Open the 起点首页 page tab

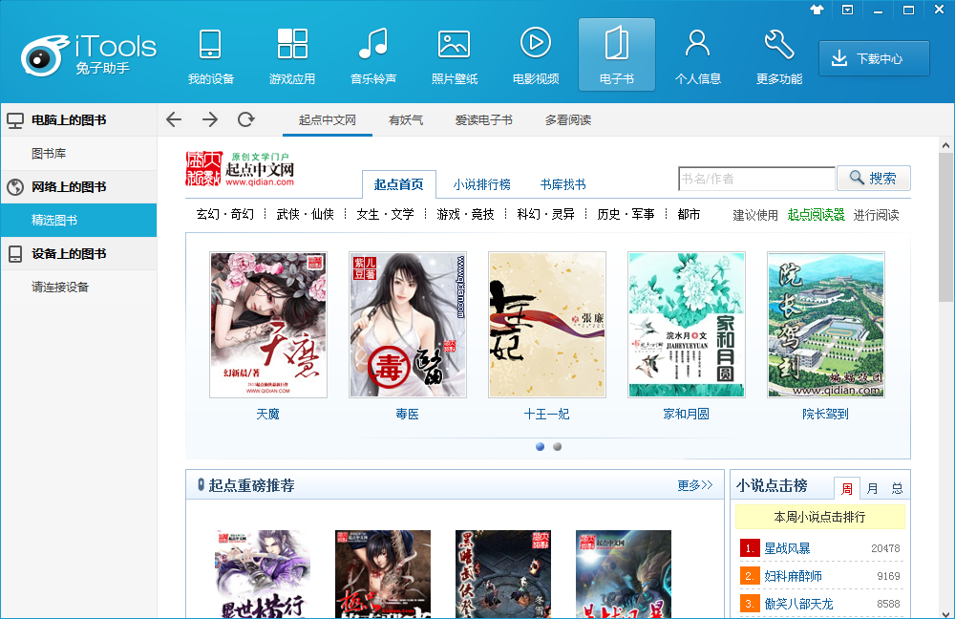399,184
